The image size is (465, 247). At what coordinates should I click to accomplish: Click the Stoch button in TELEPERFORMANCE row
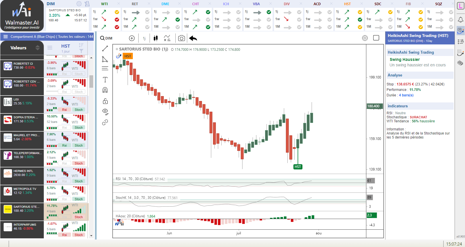pos(79,163)
